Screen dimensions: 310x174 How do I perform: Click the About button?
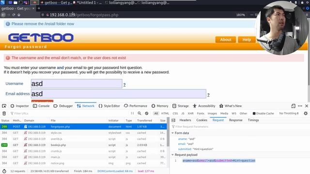tap(226, 40)
